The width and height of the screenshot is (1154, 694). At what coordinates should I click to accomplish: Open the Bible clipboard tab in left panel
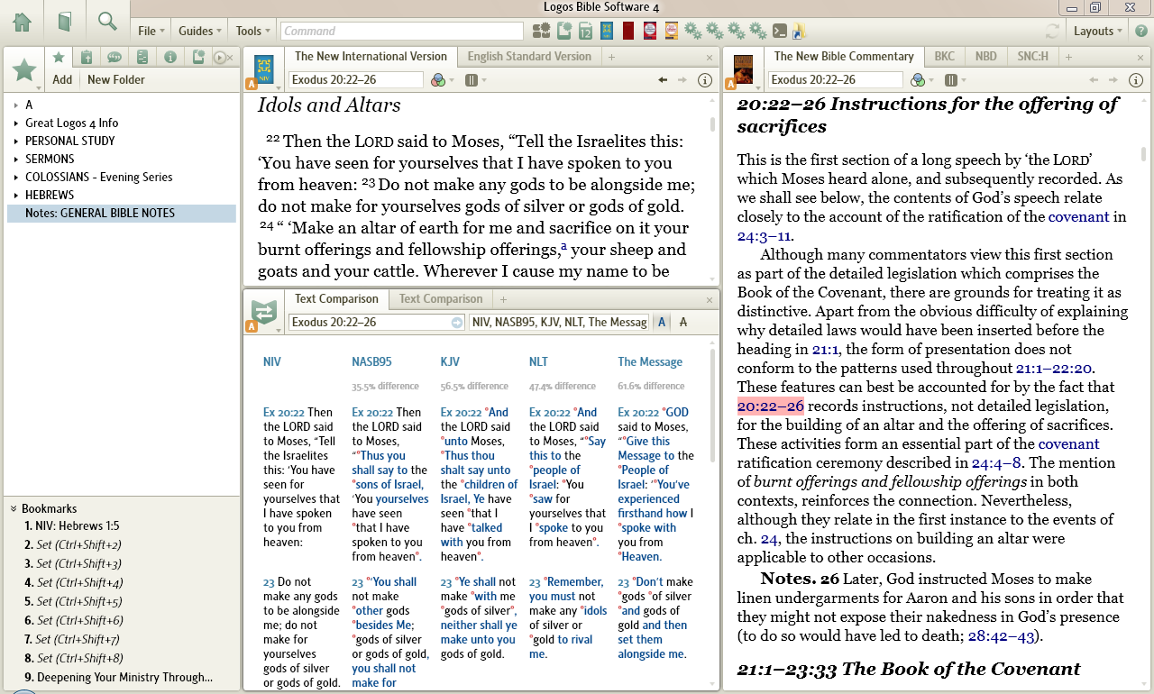click(x=87, y=58)
